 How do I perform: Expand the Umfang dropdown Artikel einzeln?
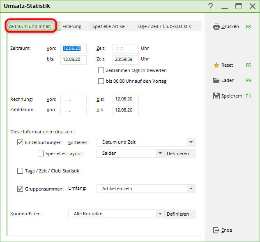tap(191, 189)
